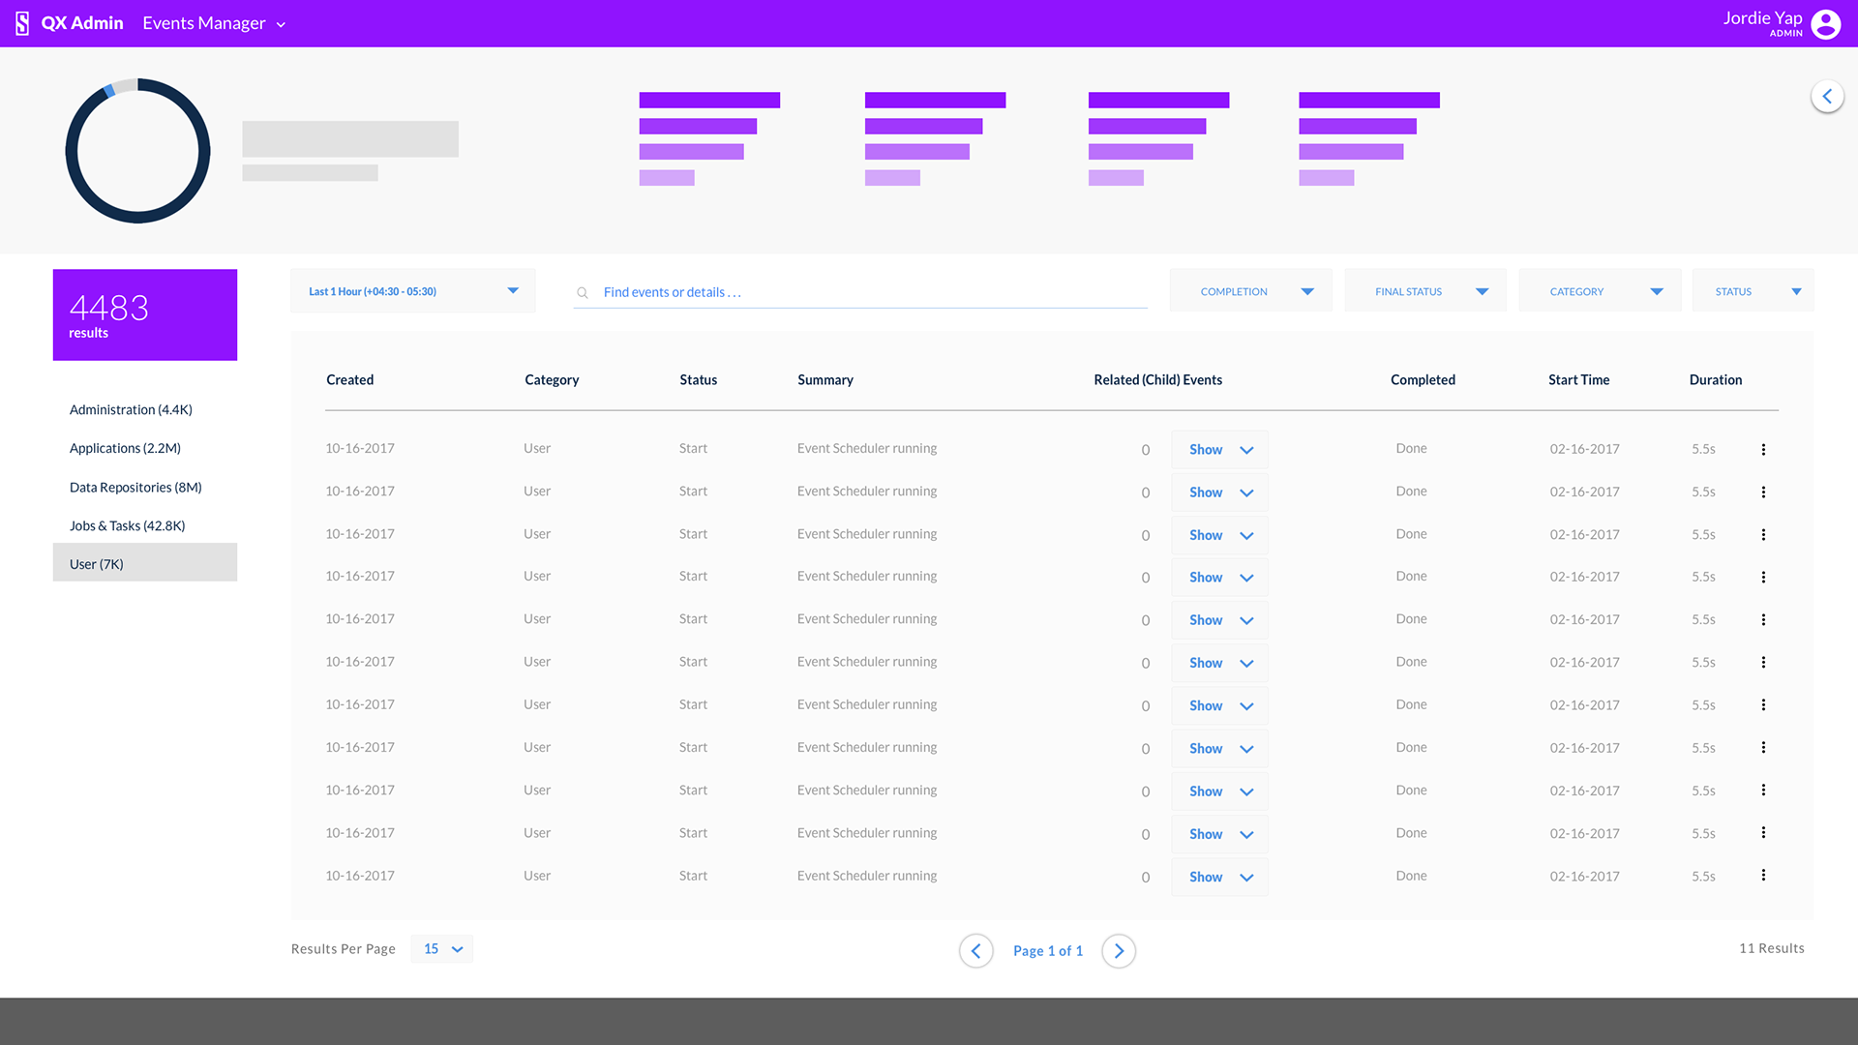
Task: Click the QX Admin logo icon
Action: [22, 23]
